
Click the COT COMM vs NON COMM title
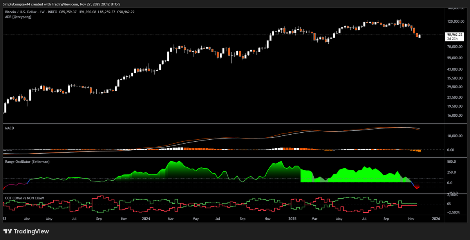point(24,198)
